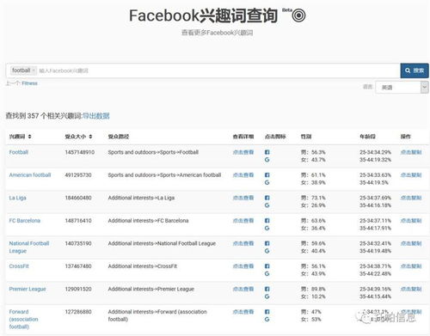Select path Additional interests->La Liga

141,198
